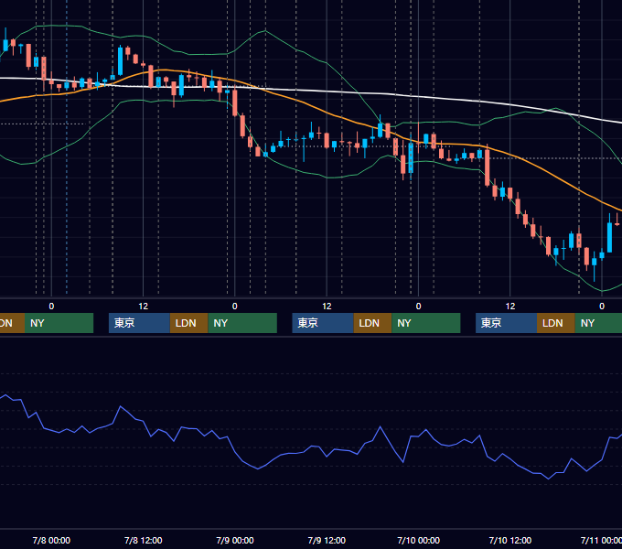This screenshot has width=622, height=549.
Task: Click the NY session block starting 7/7
Action: 59,323
